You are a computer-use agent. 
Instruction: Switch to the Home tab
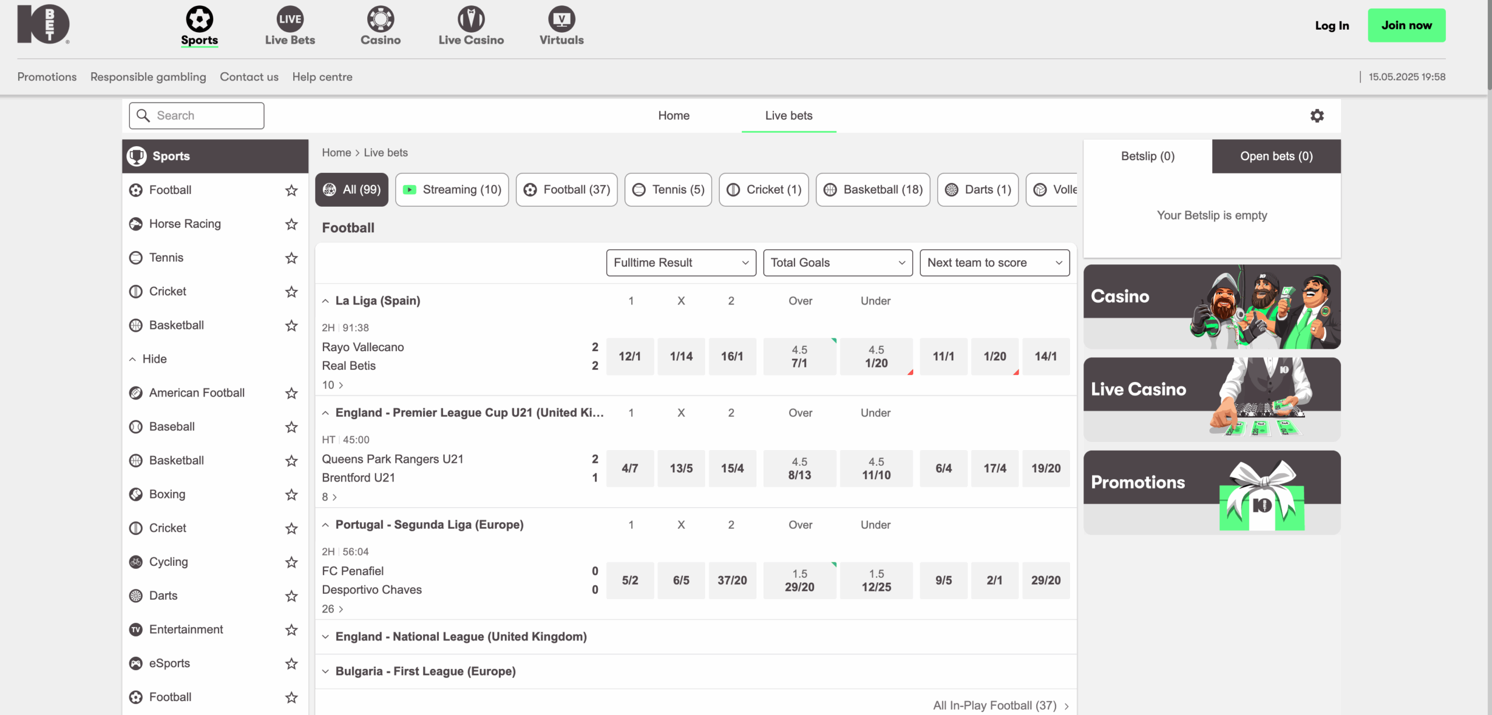[674, 115]
